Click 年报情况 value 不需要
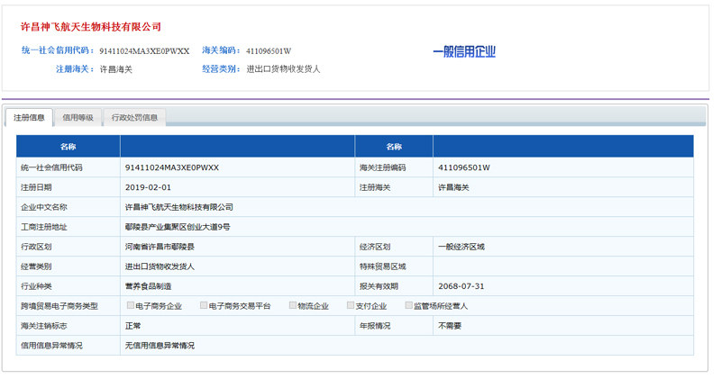The height and width of the screenshot is (379, 721). (450, 326)
